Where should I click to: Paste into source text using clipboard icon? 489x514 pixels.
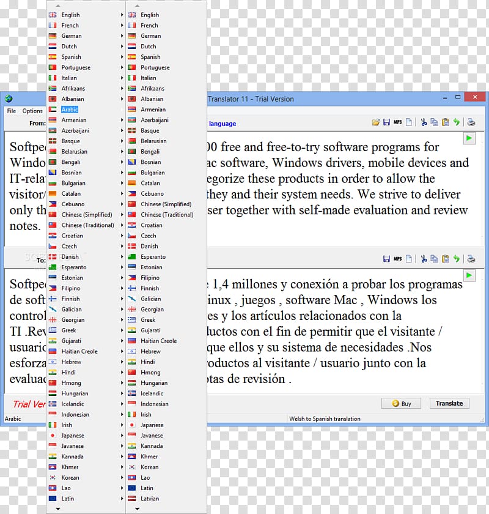tap(446, 122)
